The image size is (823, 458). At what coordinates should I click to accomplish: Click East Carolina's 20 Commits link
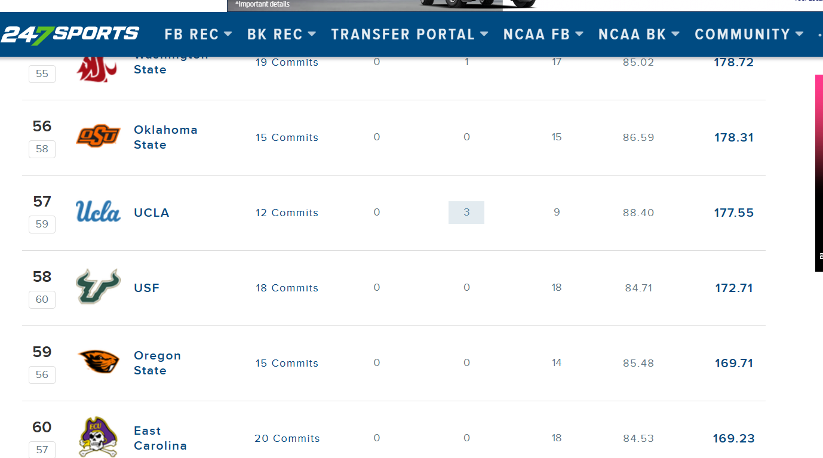tap(287, 438)
